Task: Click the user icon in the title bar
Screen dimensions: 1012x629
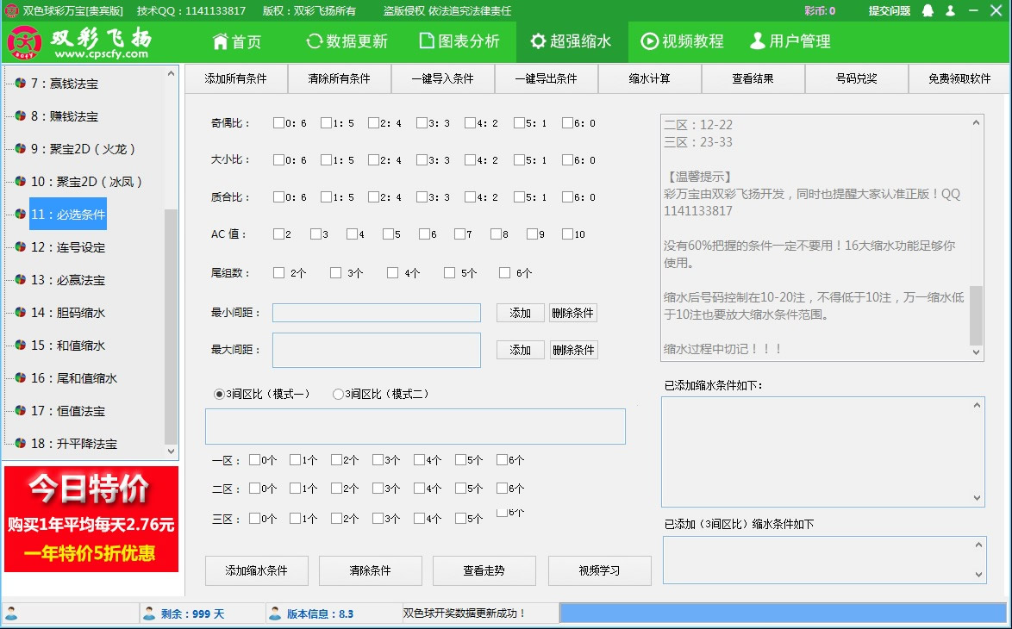Action: point(950,11)
